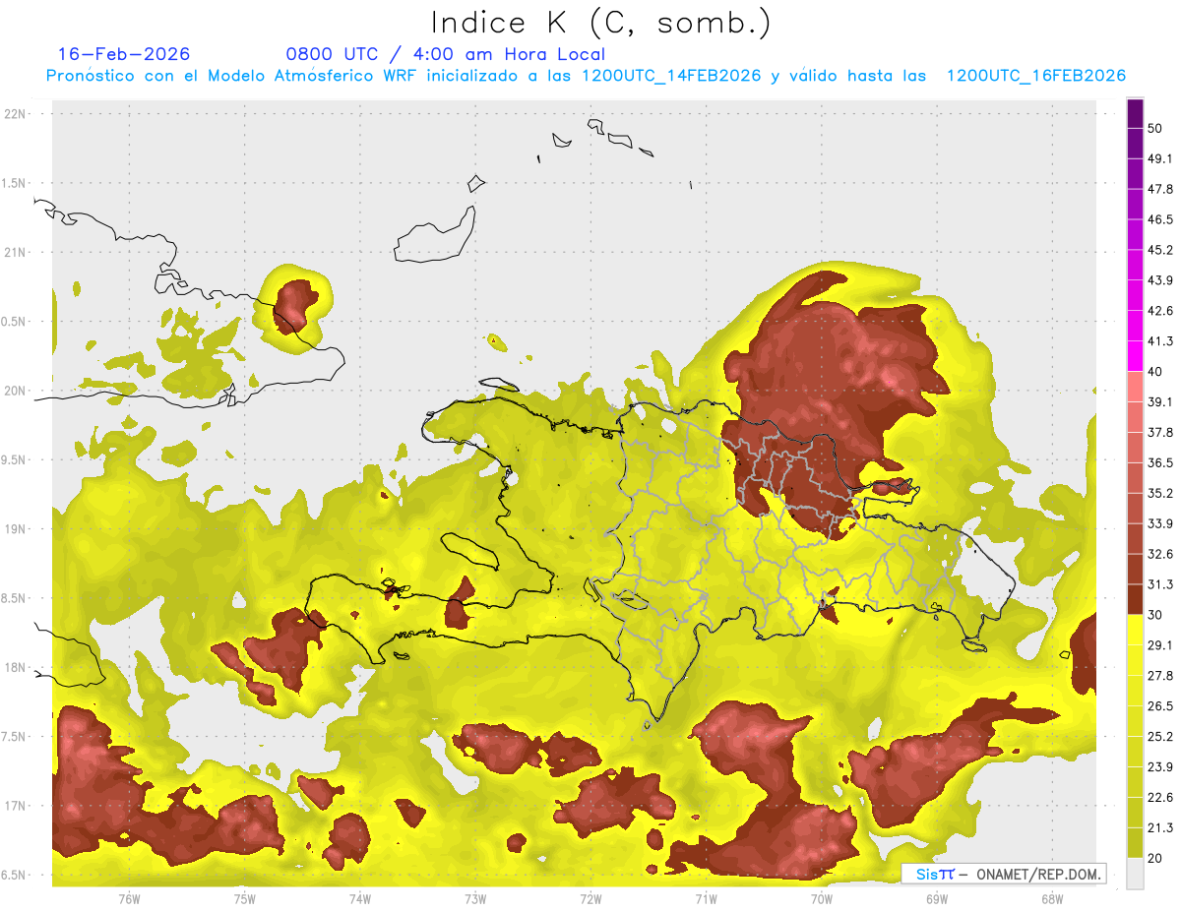Viewport: 1181px width, 912px height.
Task: Click the 27.8 value on the color scale
Action: [1160, 676]
